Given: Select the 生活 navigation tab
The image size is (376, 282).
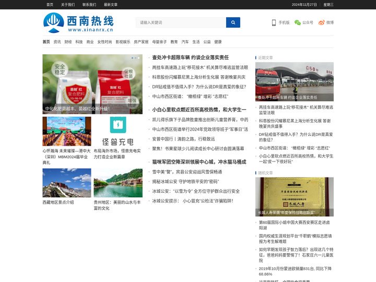Looking at the screenshot, I should (196, 42).
